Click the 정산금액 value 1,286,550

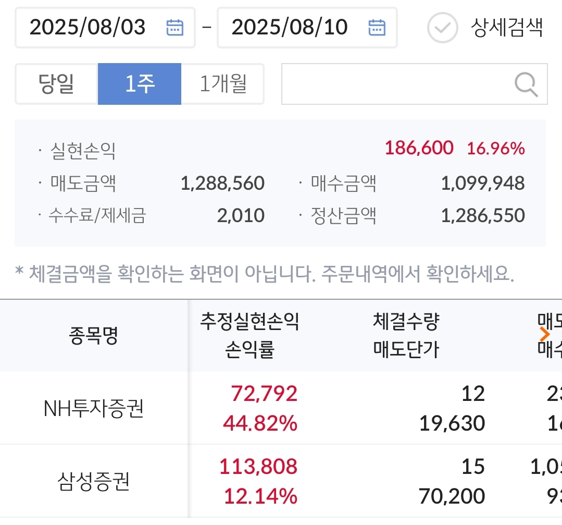click(x=483, y=215)
